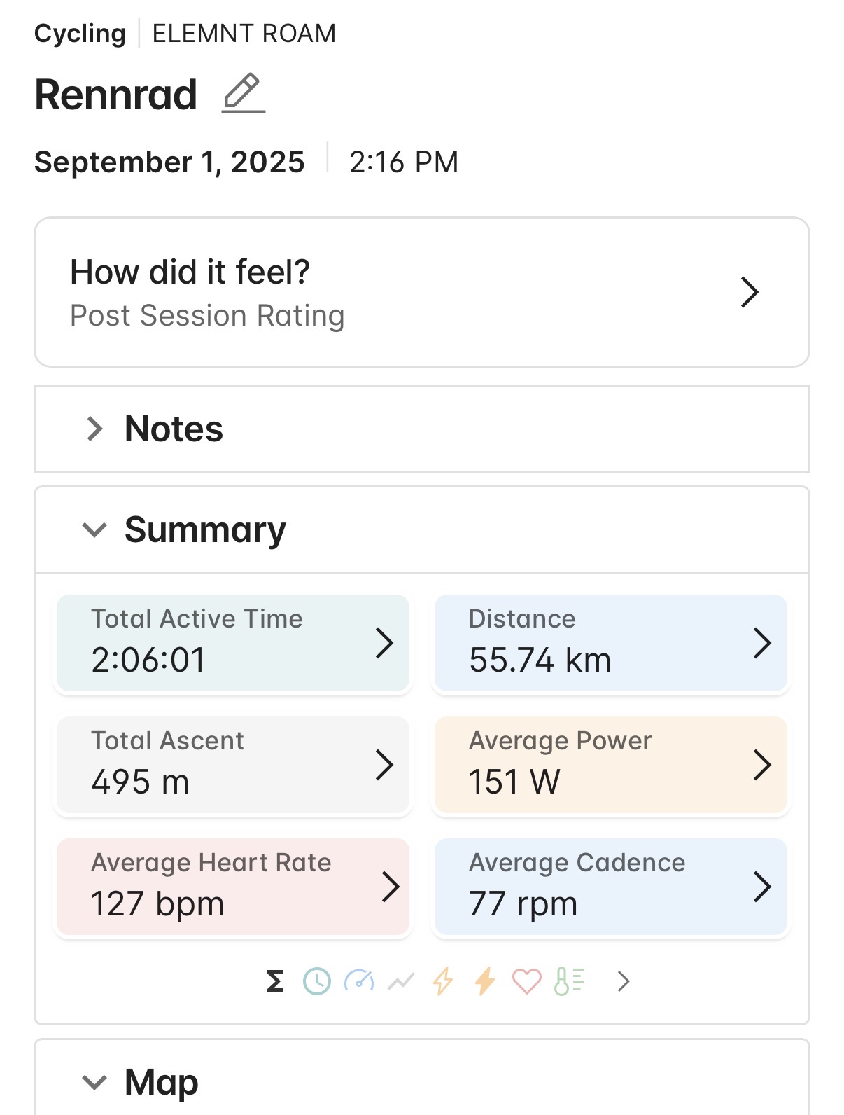Select the grey elevation line-chart icon
844x1115 pixels.
click(x=401, y=982)
